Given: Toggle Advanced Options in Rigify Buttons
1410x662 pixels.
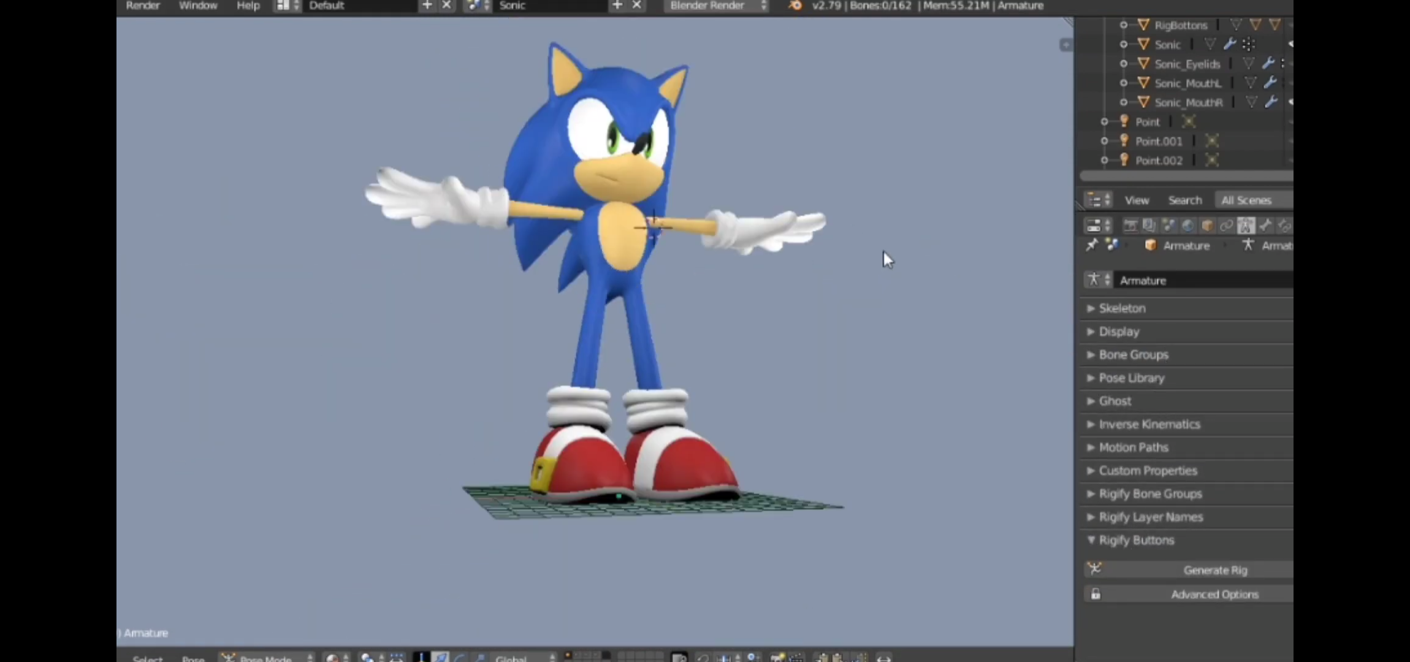Looking at the screenshot, I should coord(1189,595).
